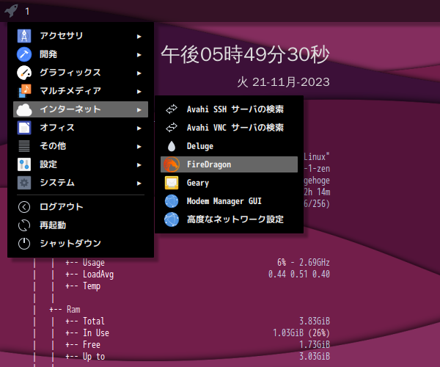Expand the オフィス submenu arrow
Screen dimensions: 440x367
point(139,128)
